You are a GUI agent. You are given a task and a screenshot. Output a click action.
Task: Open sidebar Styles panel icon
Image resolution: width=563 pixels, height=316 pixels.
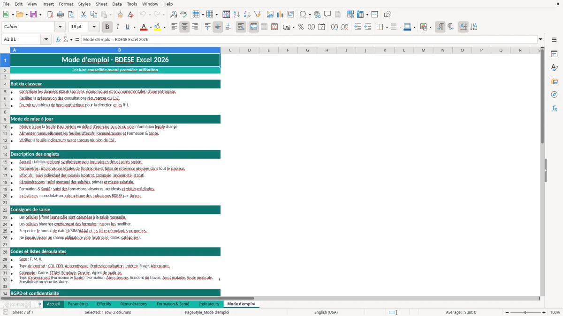554,68
